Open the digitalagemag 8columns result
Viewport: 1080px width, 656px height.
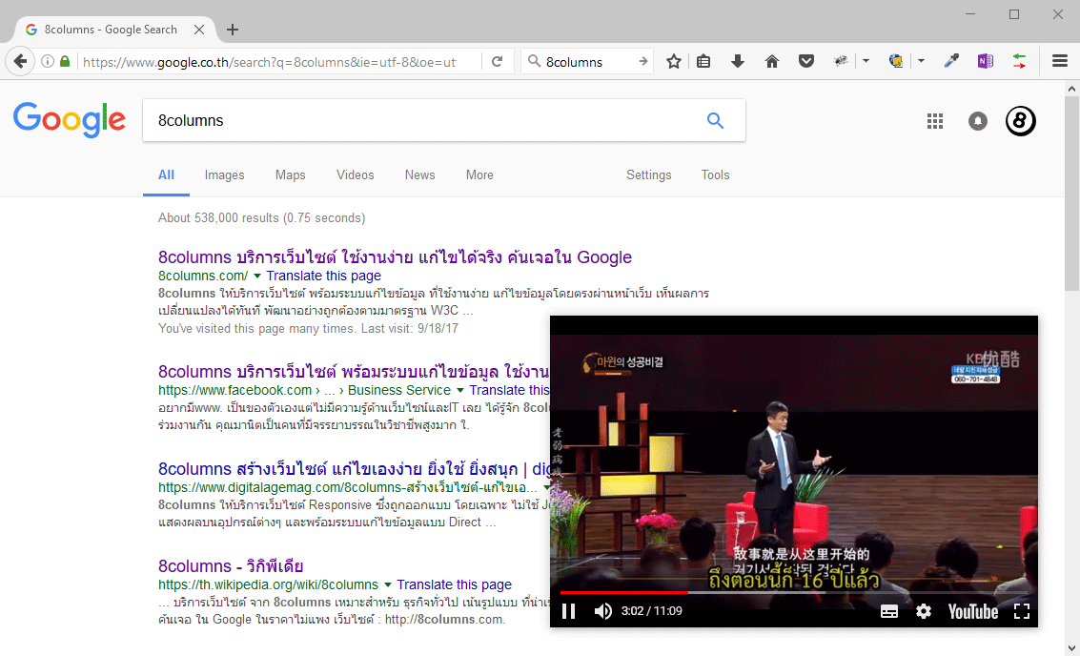click(x=354, y=469)
